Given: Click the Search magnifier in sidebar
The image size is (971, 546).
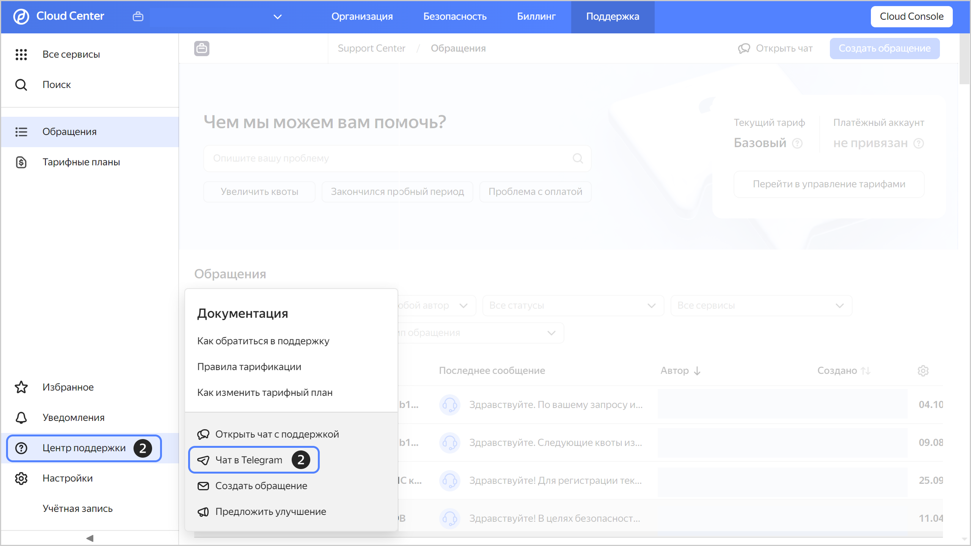Looking at the screenshot, I should [21, 85].
